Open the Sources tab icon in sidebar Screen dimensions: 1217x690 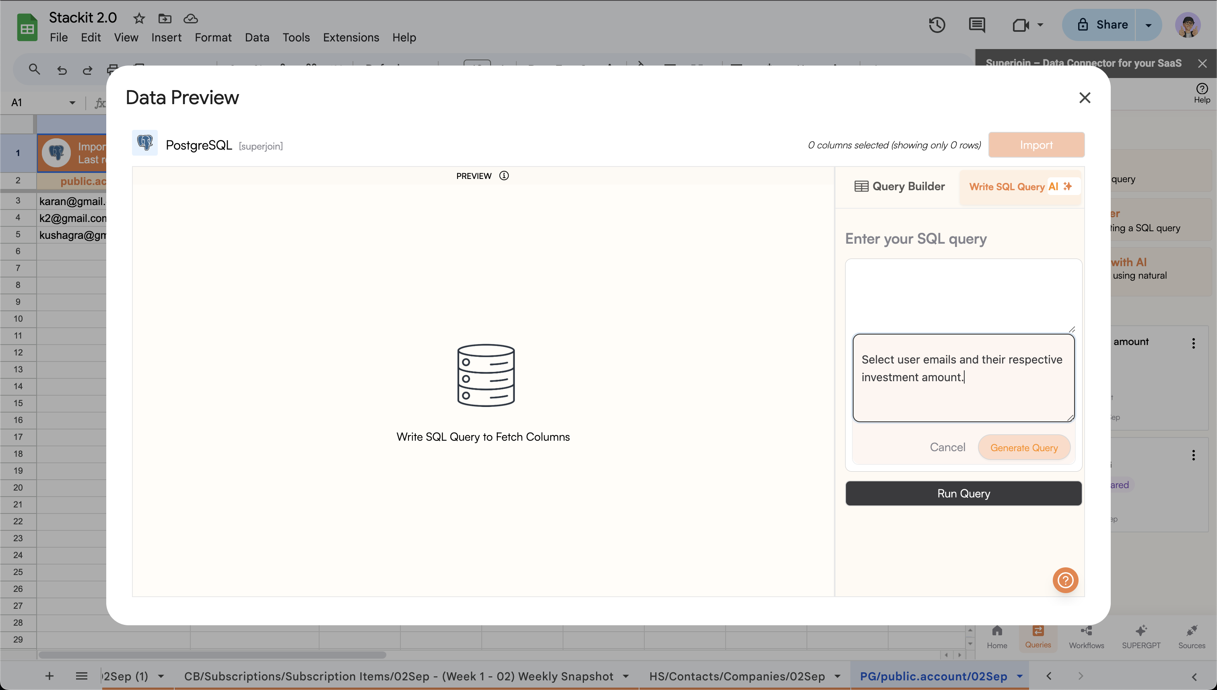1191,636
